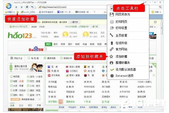Click the sunny weather icon for today
169x113 pixels.
coord(65,34)
